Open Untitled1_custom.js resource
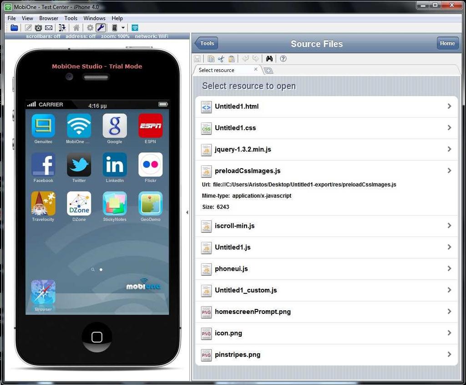This screenshot has width=466, height=385. pos(326,290)
